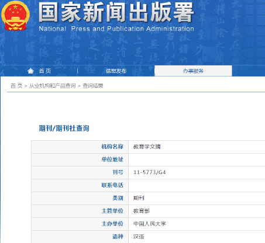Select the value 汉语
The height and width of the screenshot is (243, 265).
pyautogui.click(x=139, y=237)
